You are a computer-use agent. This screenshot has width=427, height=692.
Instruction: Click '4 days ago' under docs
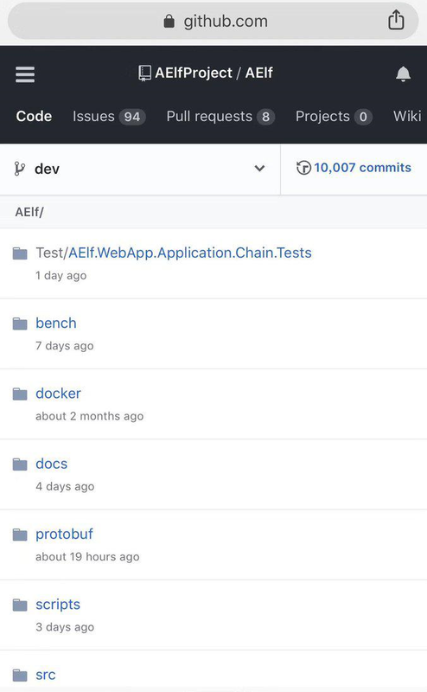click(65, 486)
